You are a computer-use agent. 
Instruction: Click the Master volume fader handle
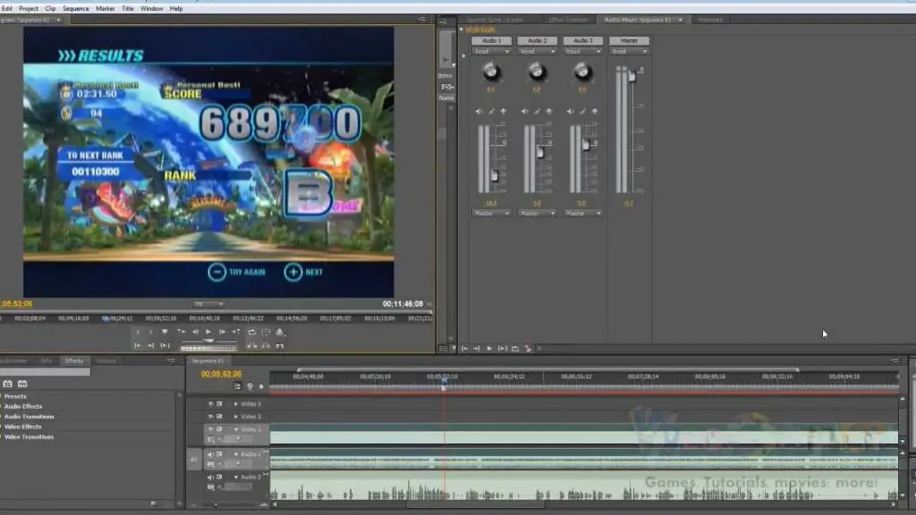coord(632,77)
